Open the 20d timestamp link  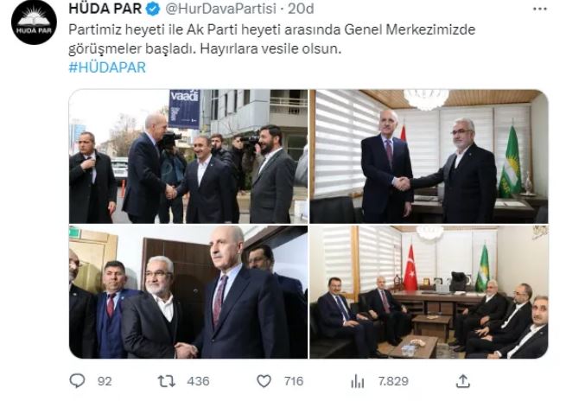(301, 9)
